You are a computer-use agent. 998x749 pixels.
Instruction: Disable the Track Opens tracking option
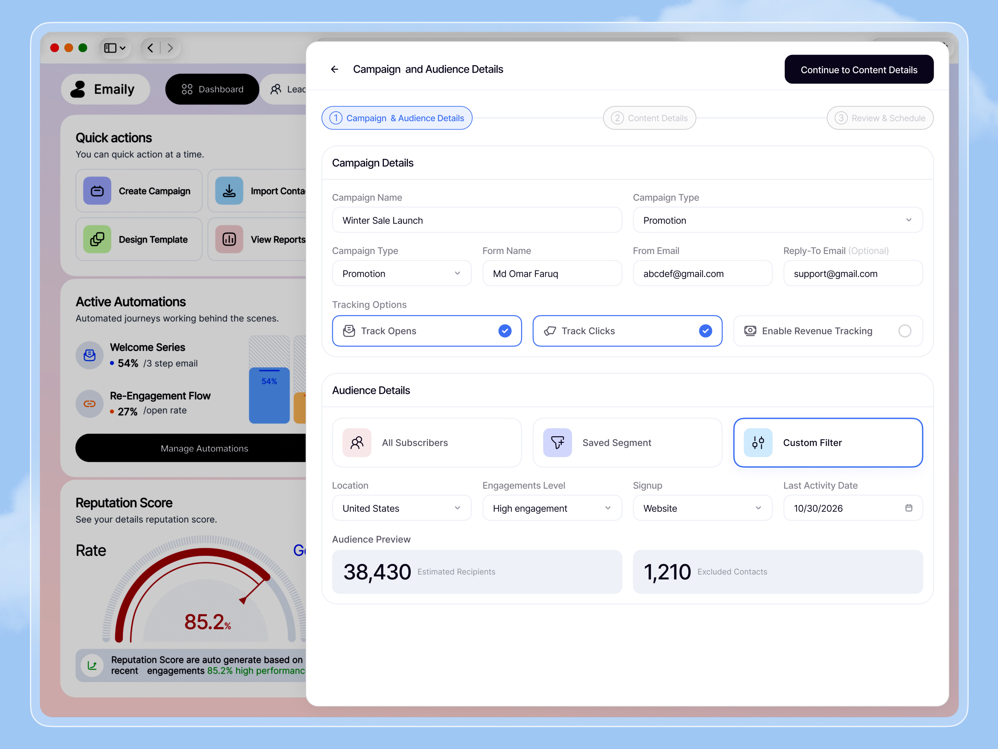coord(505,331)
